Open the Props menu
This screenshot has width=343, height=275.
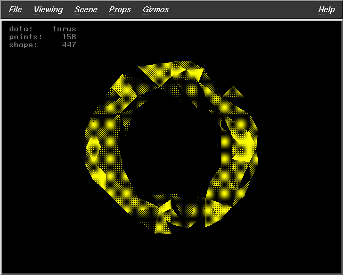pyautogui.click(x=120, y=10)
